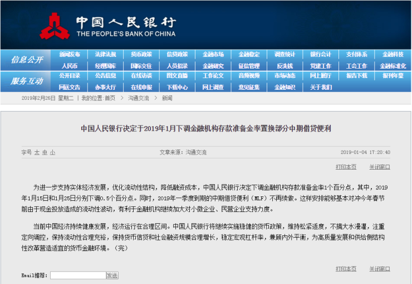
Task: Go to 办事大厅 service hall
Action: [x=105, y=88]
